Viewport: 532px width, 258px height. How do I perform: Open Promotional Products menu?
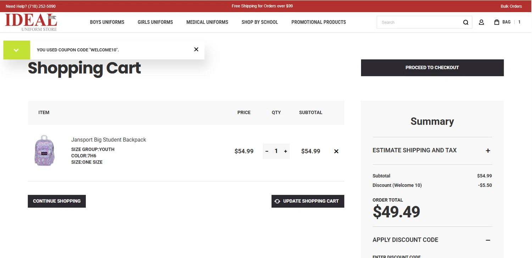click(318, 22)
